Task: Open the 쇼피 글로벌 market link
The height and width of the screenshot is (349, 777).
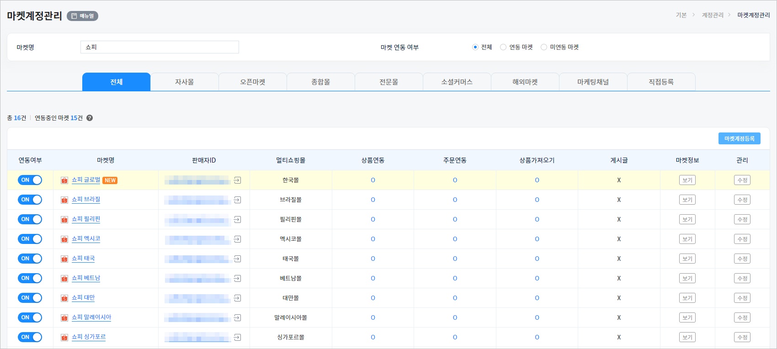Action: point(86,180)
